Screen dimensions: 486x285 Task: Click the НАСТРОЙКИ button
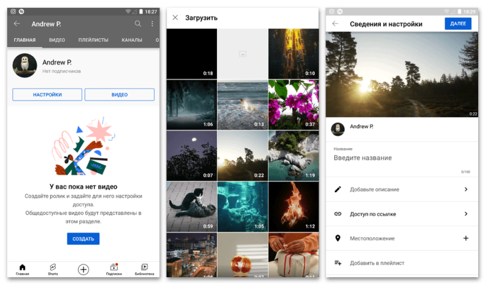47,95
